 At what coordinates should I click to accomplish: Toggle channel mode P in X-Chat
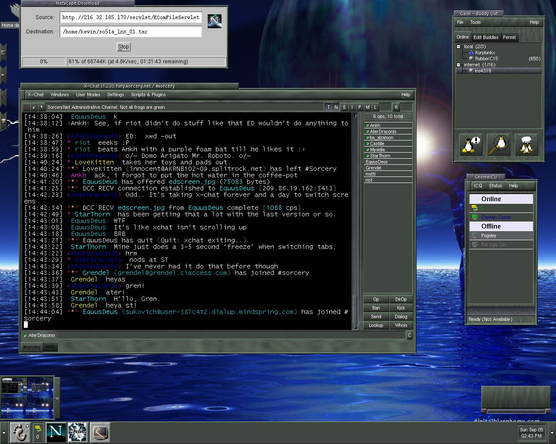[x=360, y=107]
